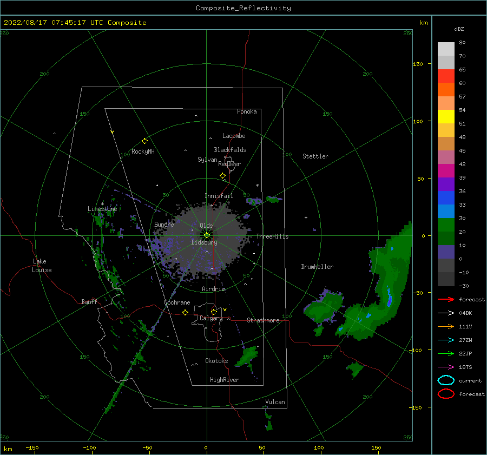Image resolution: width=487 pixels, height=455 pixels.
Task: Select the yellow diamond marker near RockyMH
Action: click(x=144, y=141)
